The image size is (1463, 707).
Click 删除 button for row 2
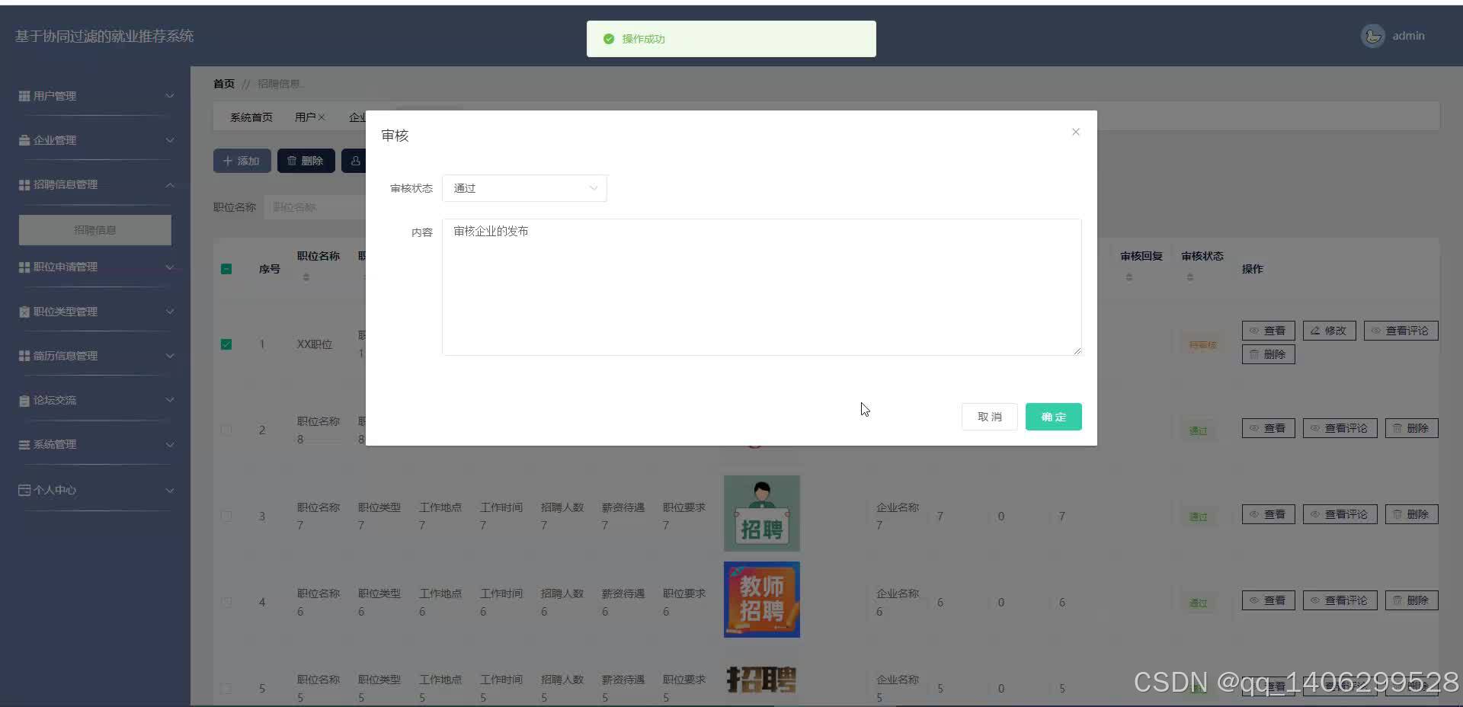pyautogui.click(x=1411, y=428)
